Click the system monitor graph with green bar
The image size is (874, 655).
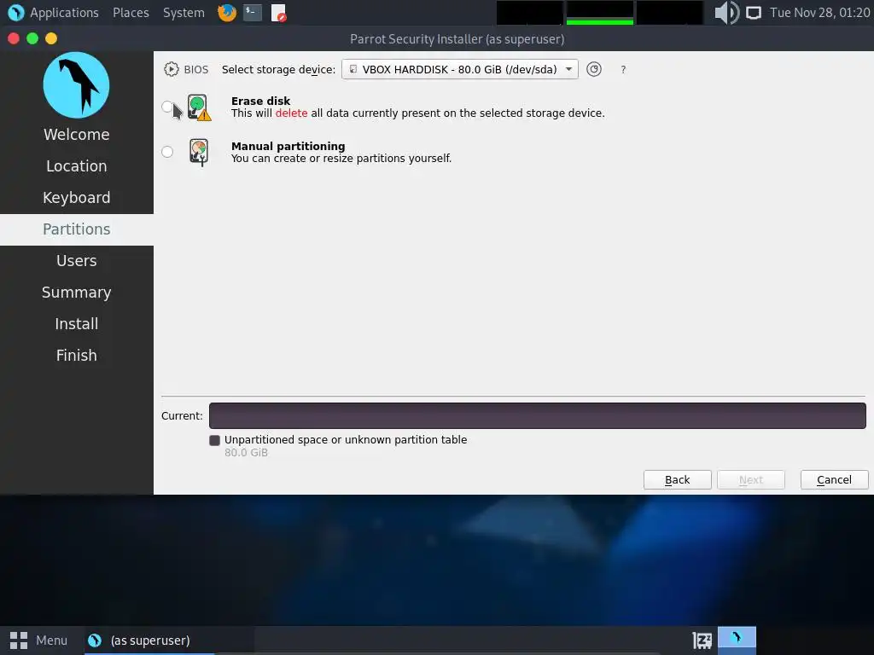click(600, 12)
